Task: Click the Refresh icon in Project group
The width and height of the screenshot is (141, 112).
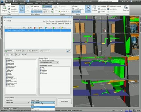Action: (x=9, y=7)
